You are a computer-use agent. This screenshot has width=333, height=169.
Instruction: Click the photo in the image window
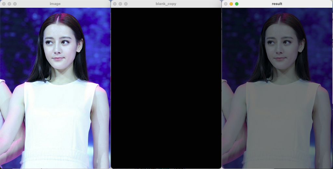[55, 88]
